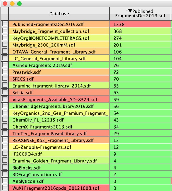Choose the Maybridge_2500_200mM.sdf row name
Image resolution: width=172 pixels, height=191 pixels.
pyautogui.click(x=44, y=45)
